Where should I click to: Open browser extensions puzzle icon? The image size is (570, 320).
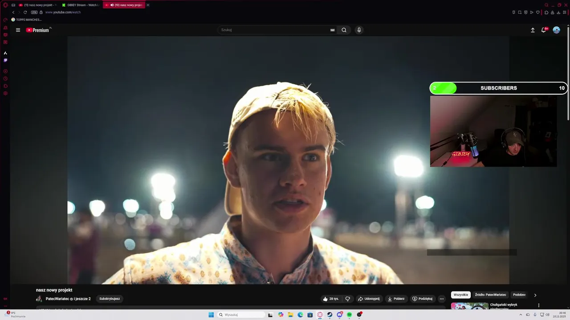point(546,12)
